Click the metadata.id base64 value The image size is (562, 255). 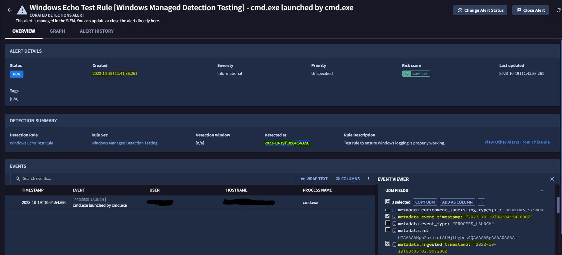459,237
